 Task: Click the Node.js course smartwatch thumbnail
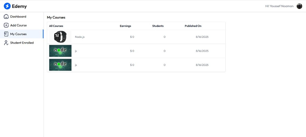pos(60,37)
